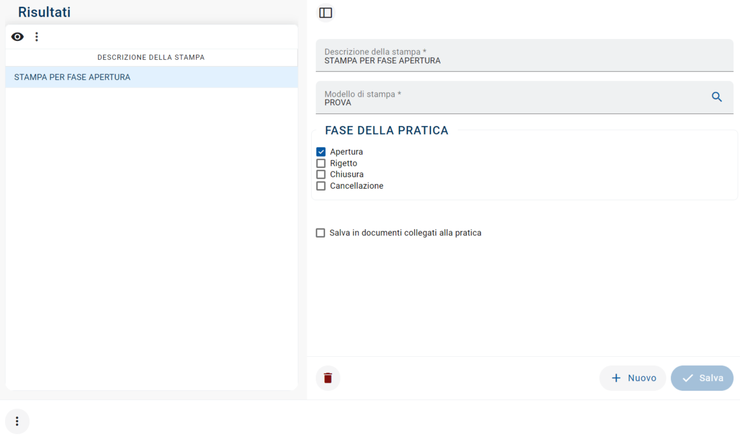Screen dimensions: 740x438
Task: Click the red trash delete icon
Action: coord(328,378)
